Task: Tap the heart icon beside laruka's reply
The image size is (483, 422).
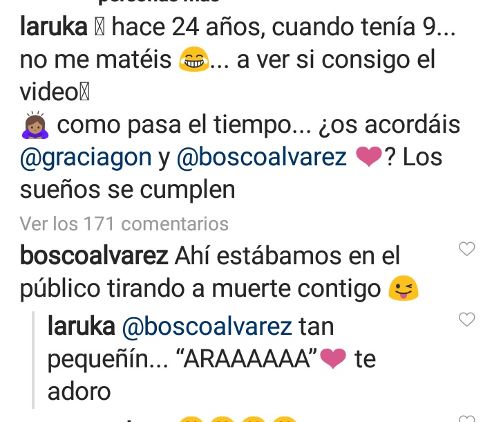Action: [x=466, y=319]
